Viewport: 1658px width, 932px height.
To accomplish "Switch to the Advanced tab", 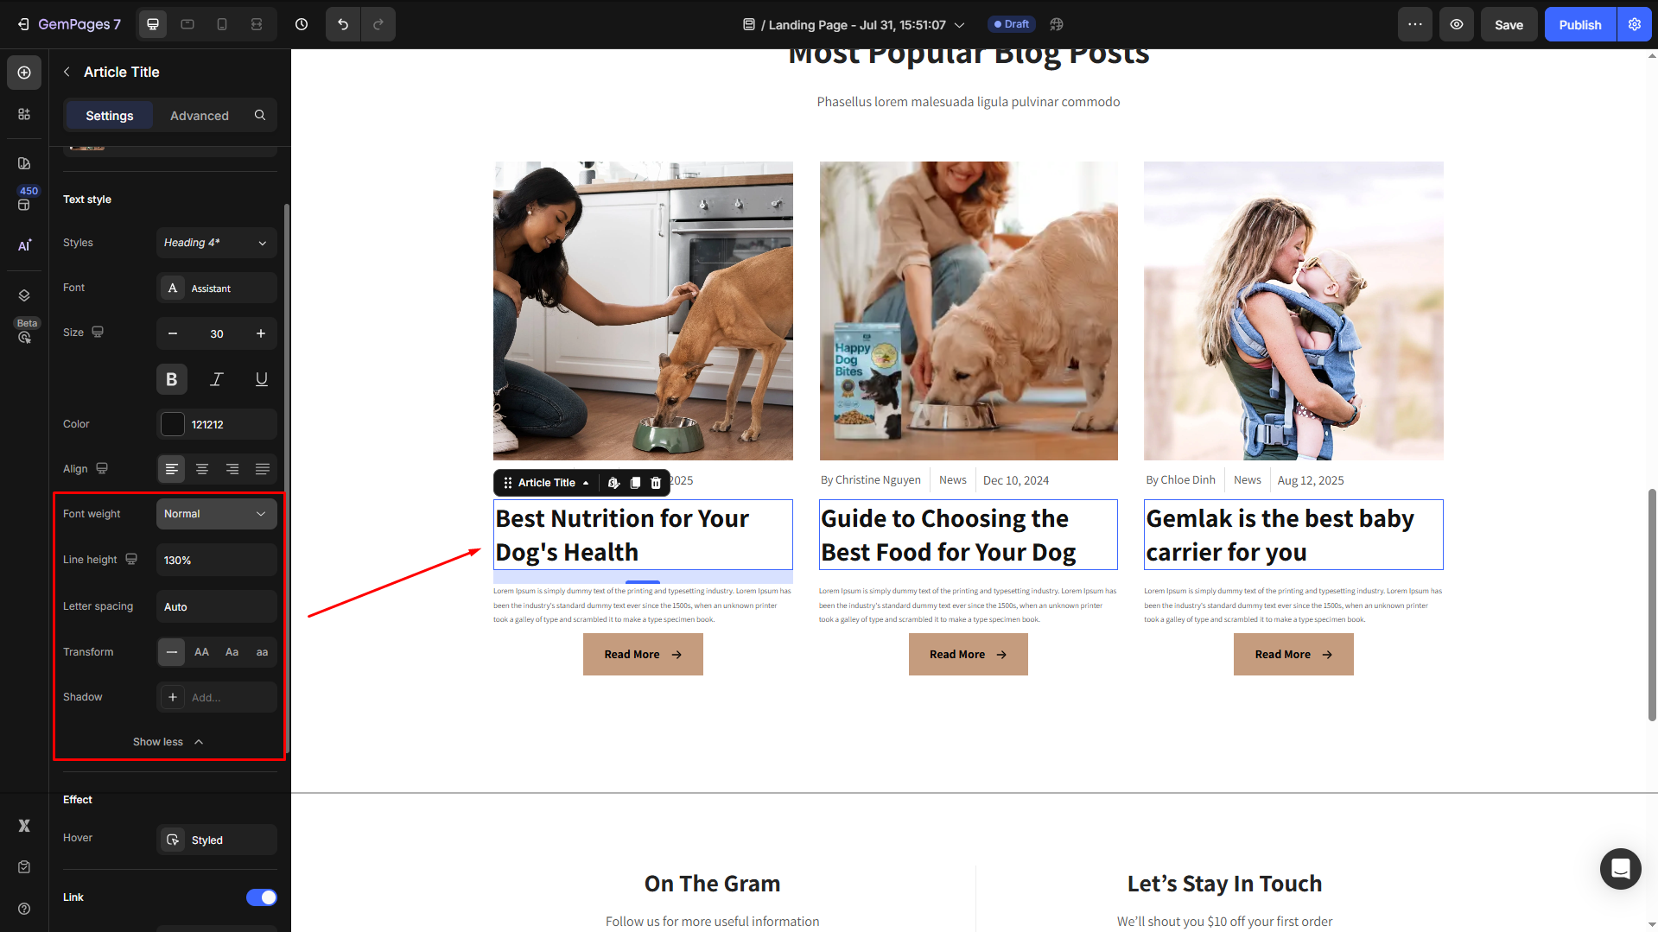I will click(200, 116).
